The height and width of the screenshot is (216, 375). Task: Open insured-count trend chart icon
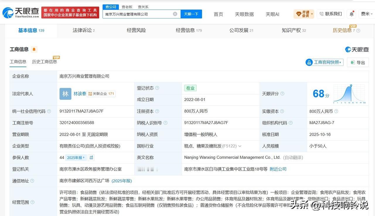91,158
